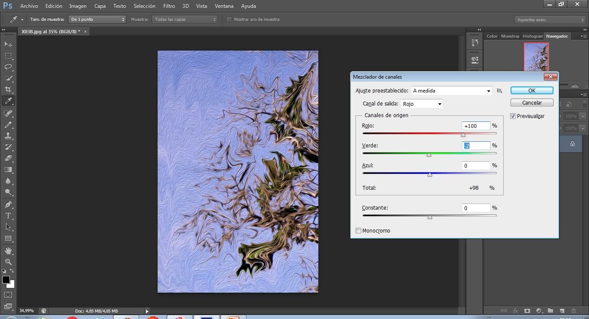Select the Zoom tool in toolbar
The image size is (589, 319).
click(x=8, y=262)
